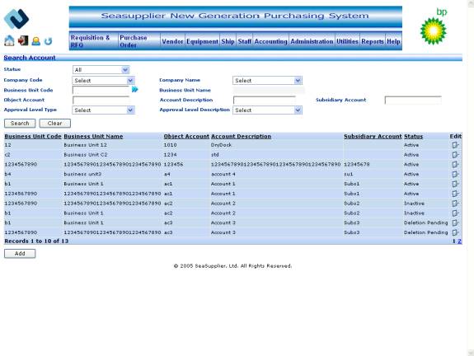
Task: Edit the row with account 1234
Action: pyautogui.click(x=455, y=155)
